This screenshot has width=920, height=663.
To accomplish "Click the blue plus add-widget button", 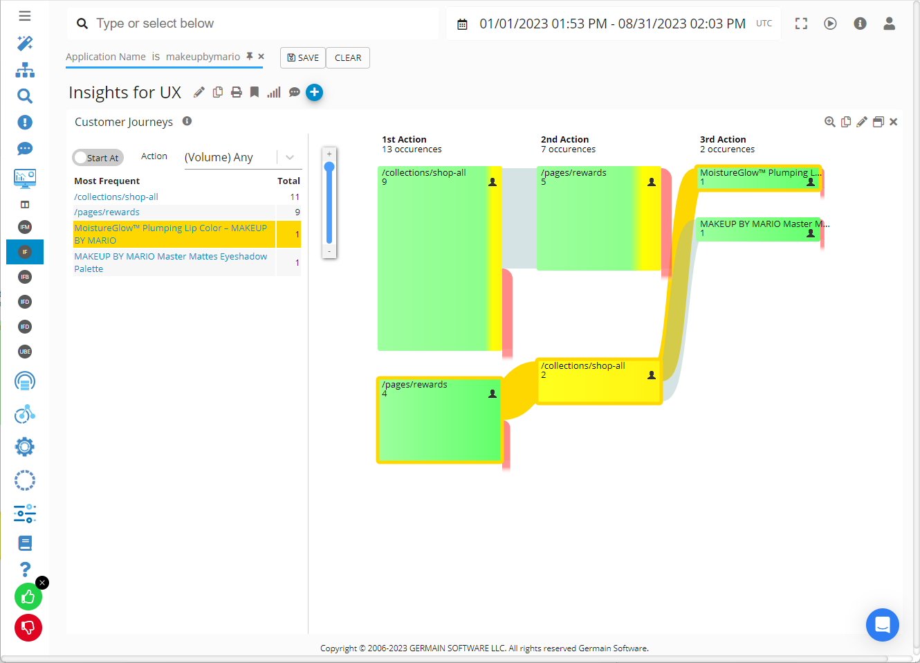I will click(x=314, y=92).
